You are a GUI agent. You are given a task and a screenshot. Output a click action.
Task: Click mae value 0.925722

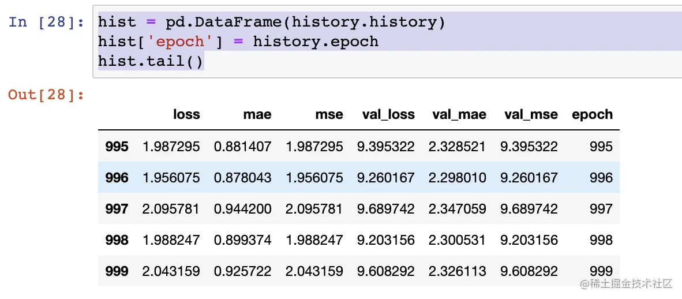pos(243,271)
